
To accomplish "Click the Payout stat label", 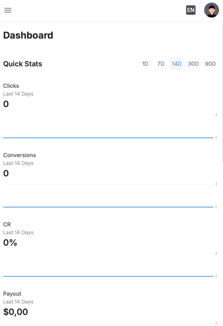I will (x=12, y=294).
